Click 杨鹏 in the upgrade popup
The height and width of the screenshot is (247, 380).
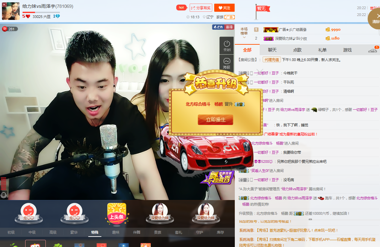(x=218, y=104)
